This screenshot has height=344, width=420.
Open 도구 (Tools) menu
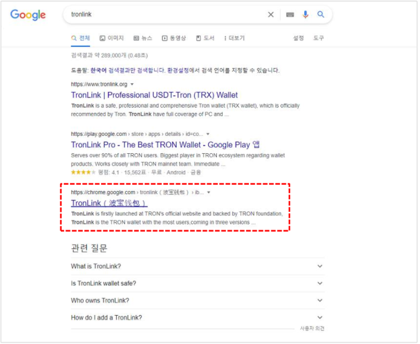318,38
